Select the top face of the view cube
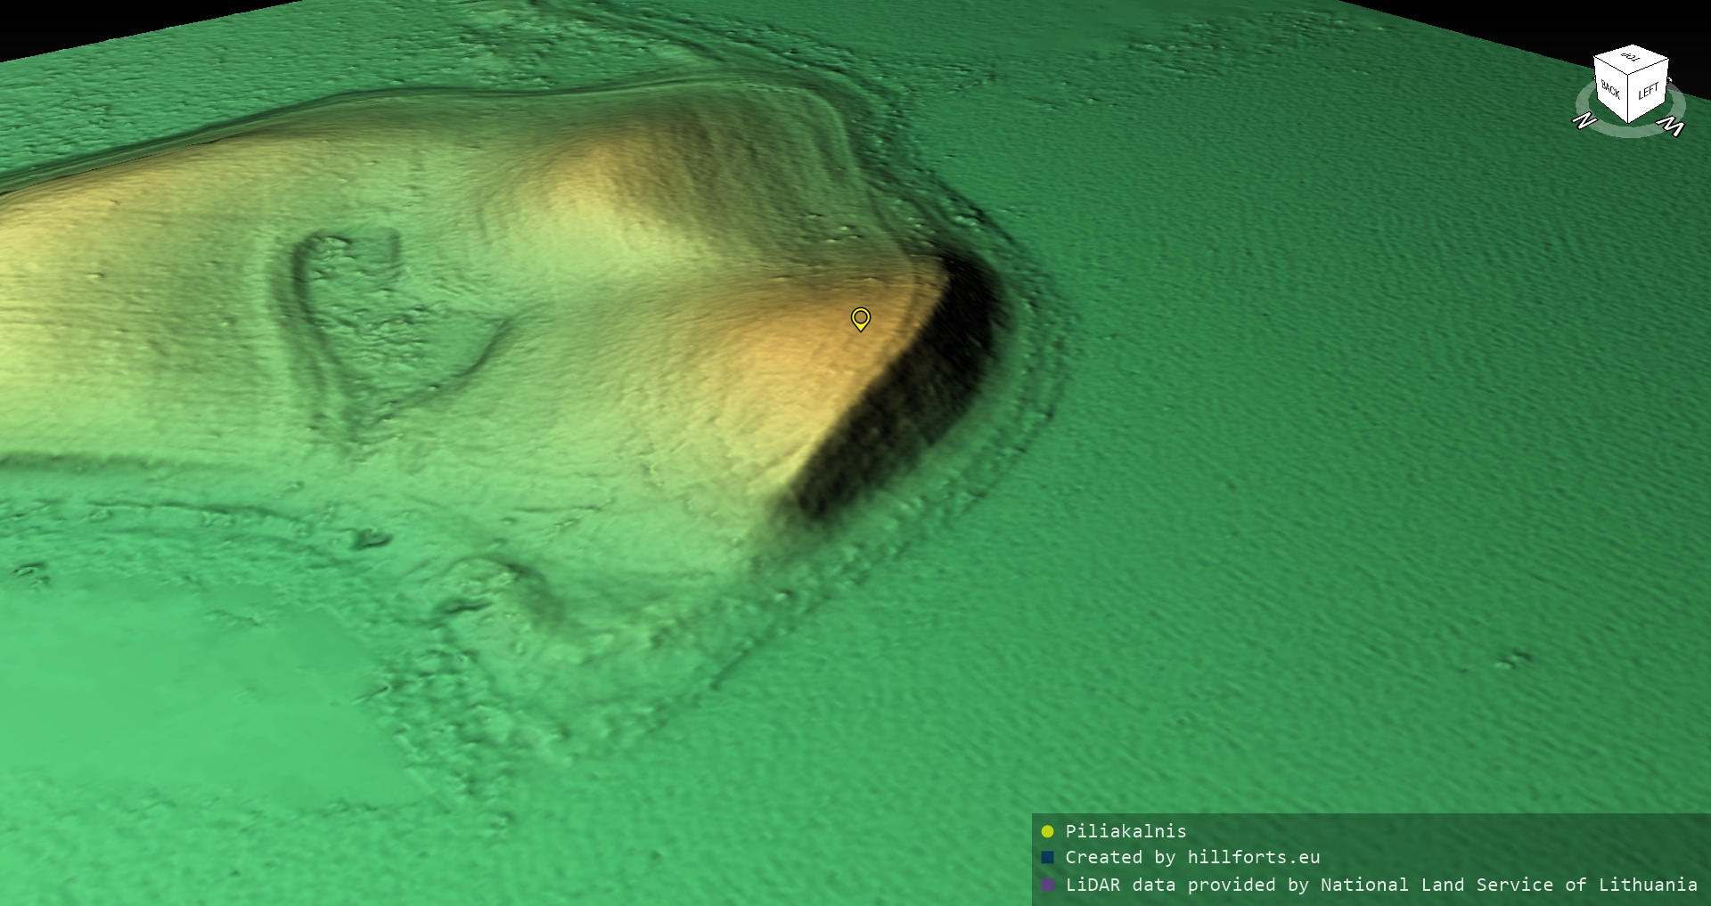1711x906 pixels. (1631, 58)
